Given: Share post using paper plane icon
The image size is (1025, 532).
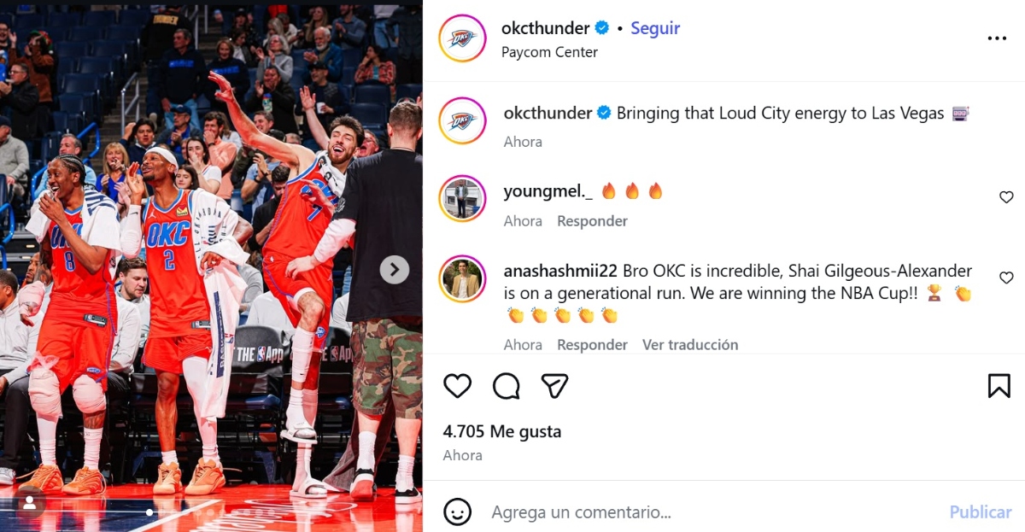Looking at the screenshot, I should (x=555, y=386).
